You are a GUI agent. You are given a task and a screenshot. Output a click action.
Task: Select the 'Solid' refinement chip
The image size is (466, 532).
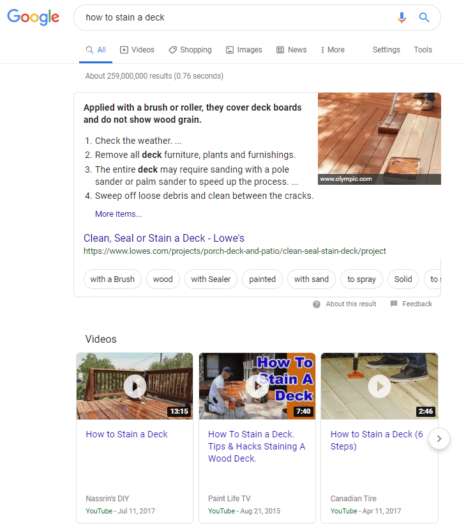coord(403,279)
